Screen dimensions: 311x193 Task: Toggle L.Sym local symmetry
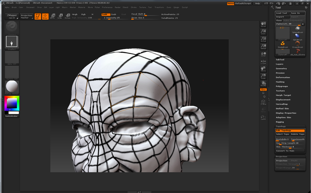click(x=263, y=62)
